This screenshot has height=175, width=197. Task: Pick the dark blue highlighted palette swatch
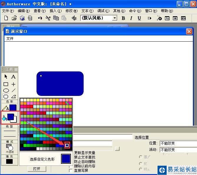click(67, 145)
